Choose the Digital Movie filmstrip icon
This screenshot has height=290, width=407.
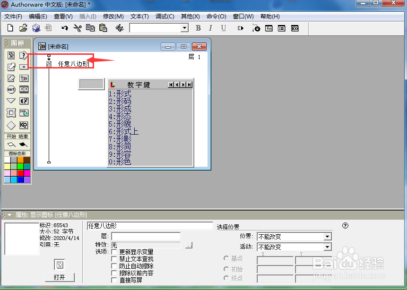24,89
